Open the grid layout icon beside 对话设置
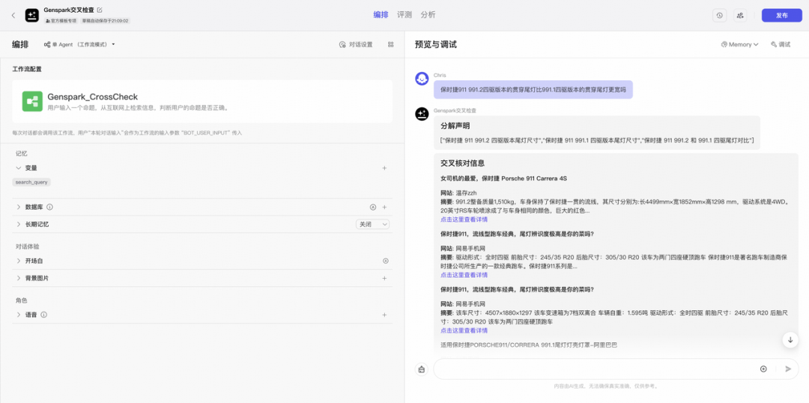Viewport: 809px width, 403px height. point(390,44)
